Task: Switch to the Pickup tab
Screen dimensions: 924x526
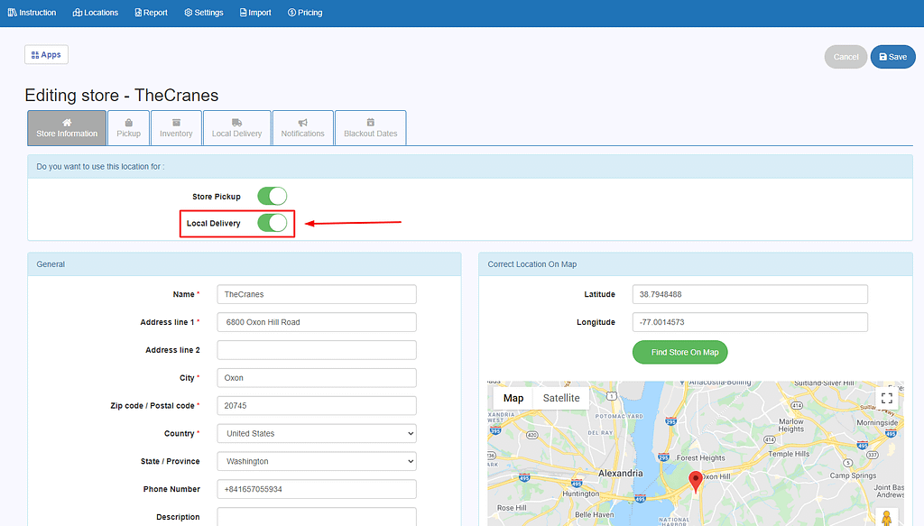Action: coord(128,128)
